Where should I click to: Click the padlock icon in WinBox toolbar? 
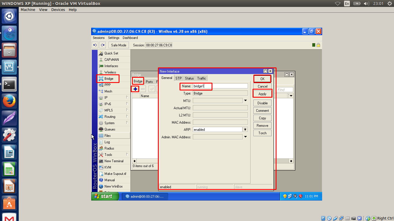coord(318,45)
